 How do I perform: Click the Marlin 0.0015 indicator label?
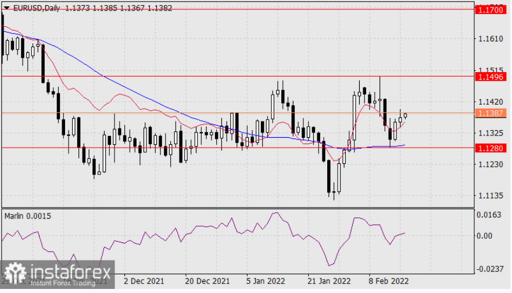click(x=28, y=216)
